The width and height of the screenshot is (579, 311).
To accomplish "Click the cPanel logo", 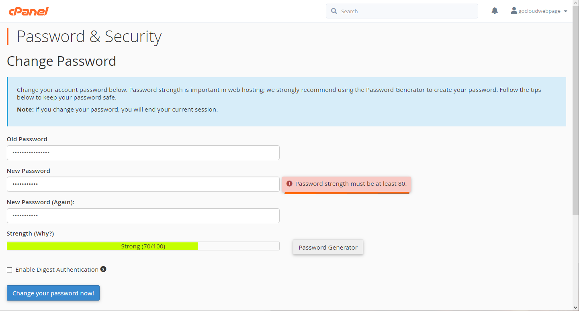I will point(29,11).
